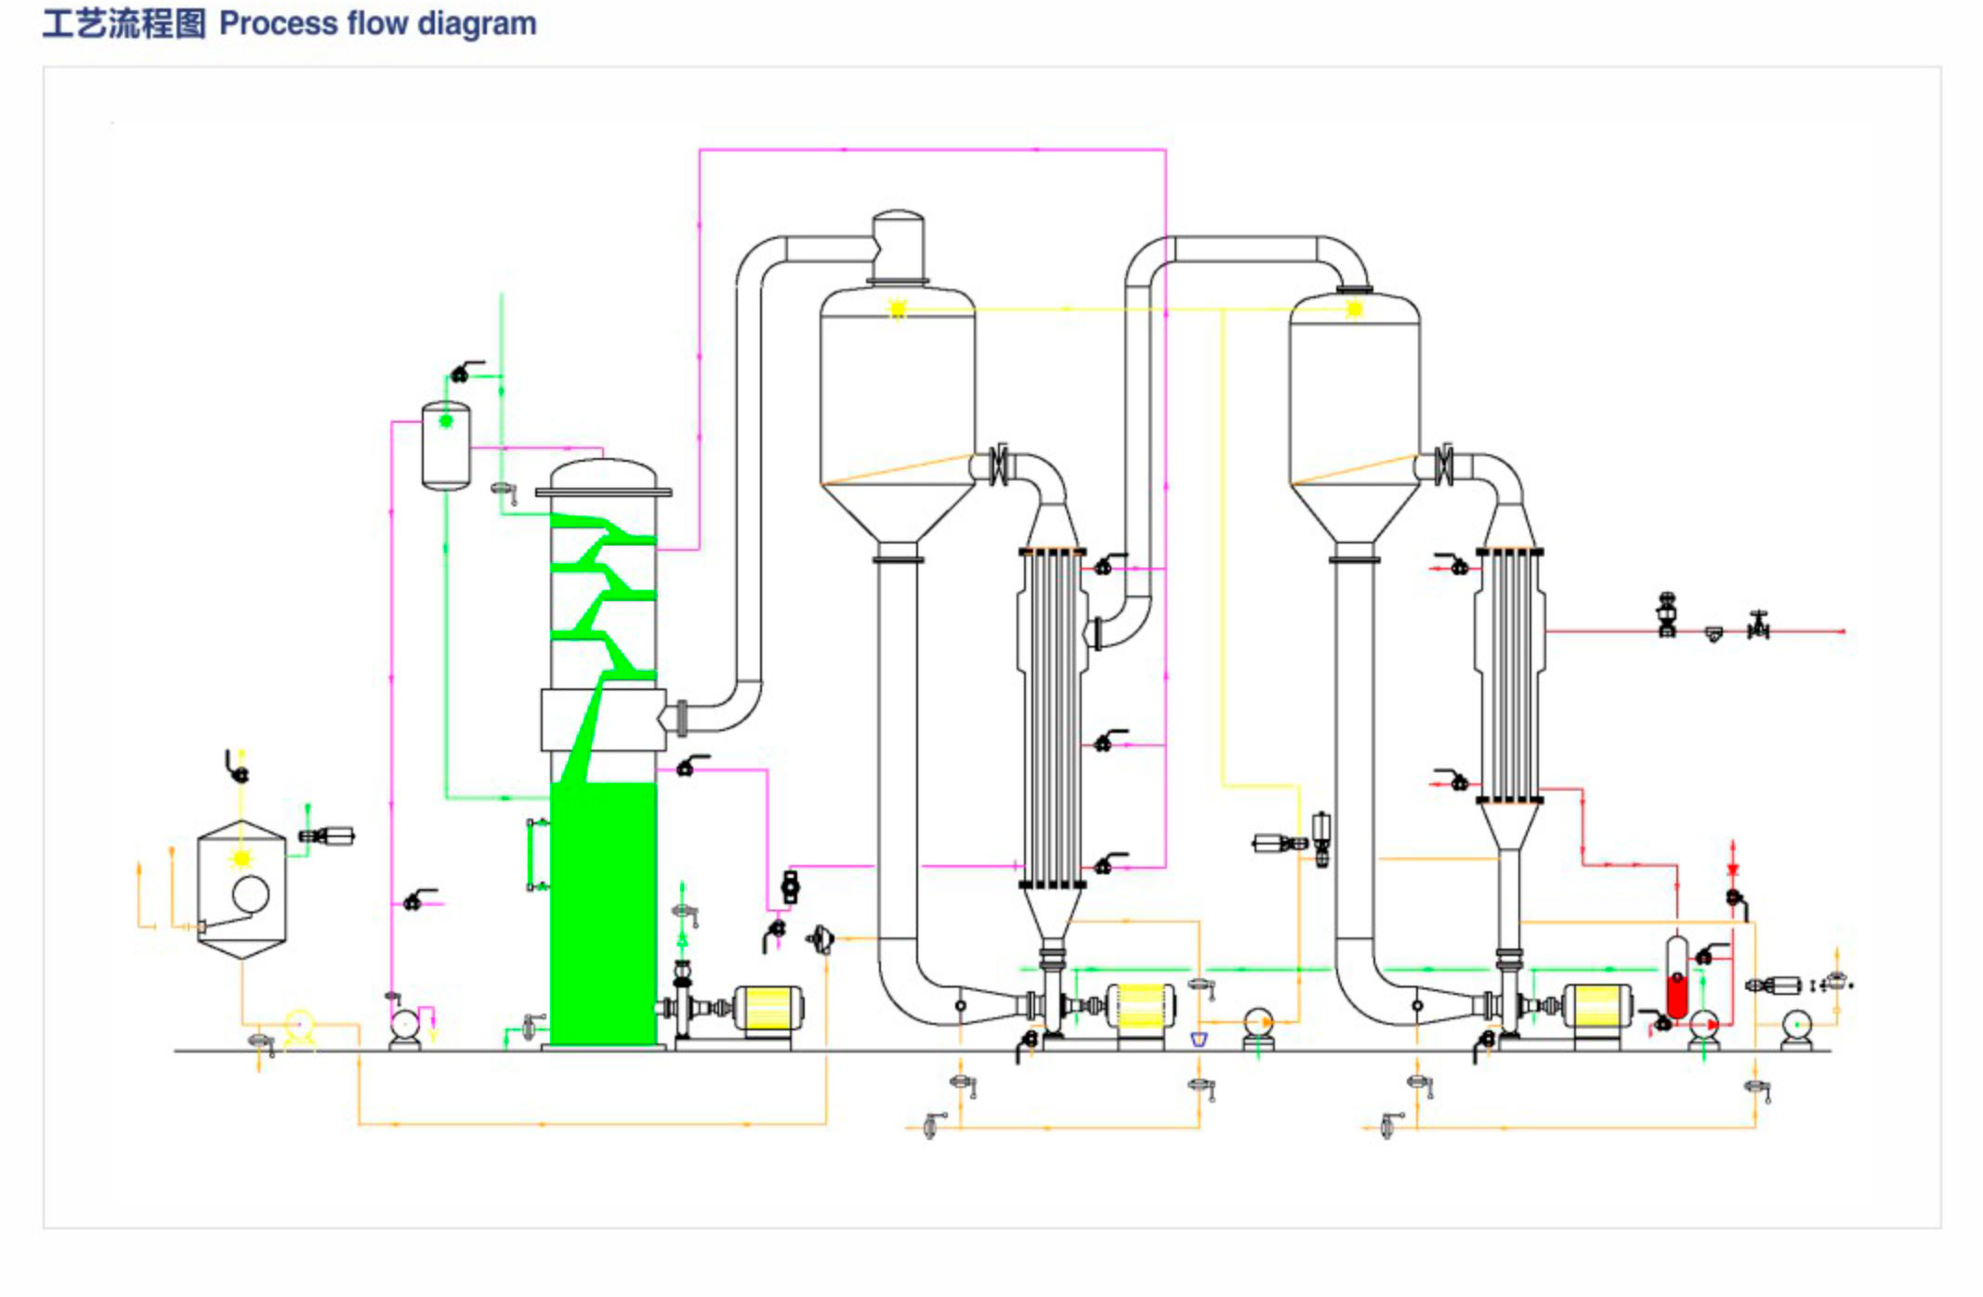Click the round sight glass on hexagonal tank
Viewport: 1983px width, 1297px height.
[x=251, y=895]
